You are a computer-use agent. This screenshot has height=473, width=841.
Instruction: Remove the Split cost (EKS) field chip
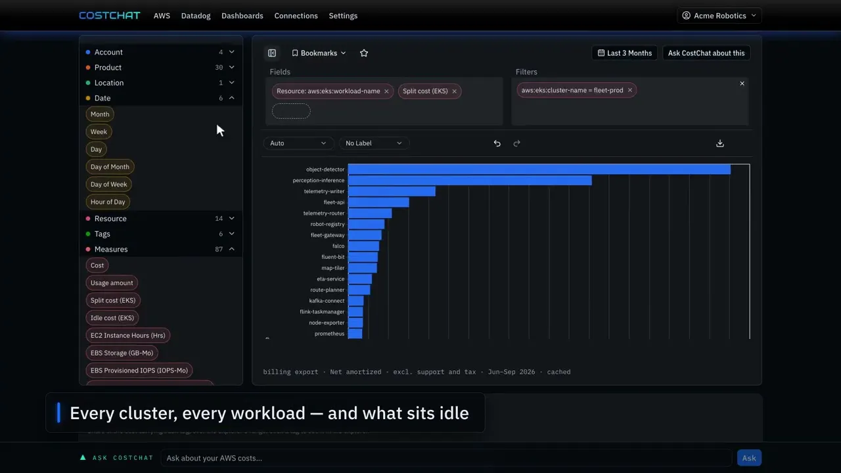pyautogui.click(x=454, y=91)
